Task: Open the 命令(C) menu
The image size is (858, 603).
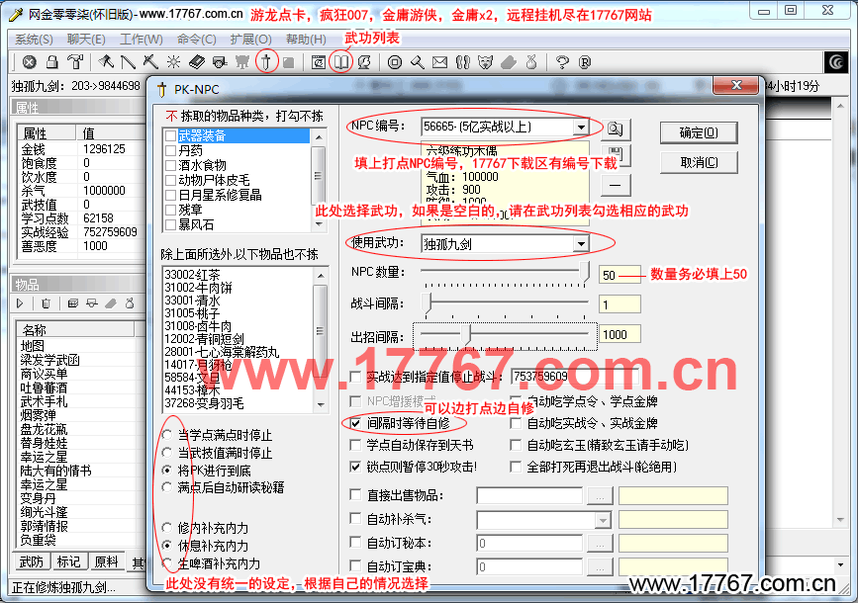Action: tap(197, 40)
